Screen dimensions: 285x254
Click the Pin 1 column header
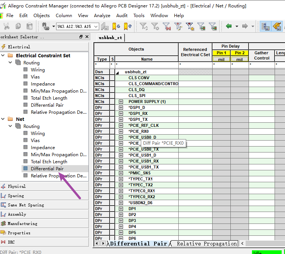pyautogui.click(x=221, y=53)
